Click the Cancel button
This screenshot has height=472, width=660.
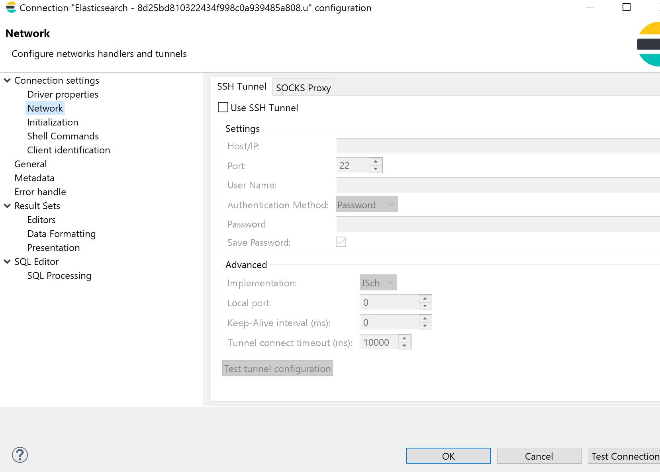539,456
